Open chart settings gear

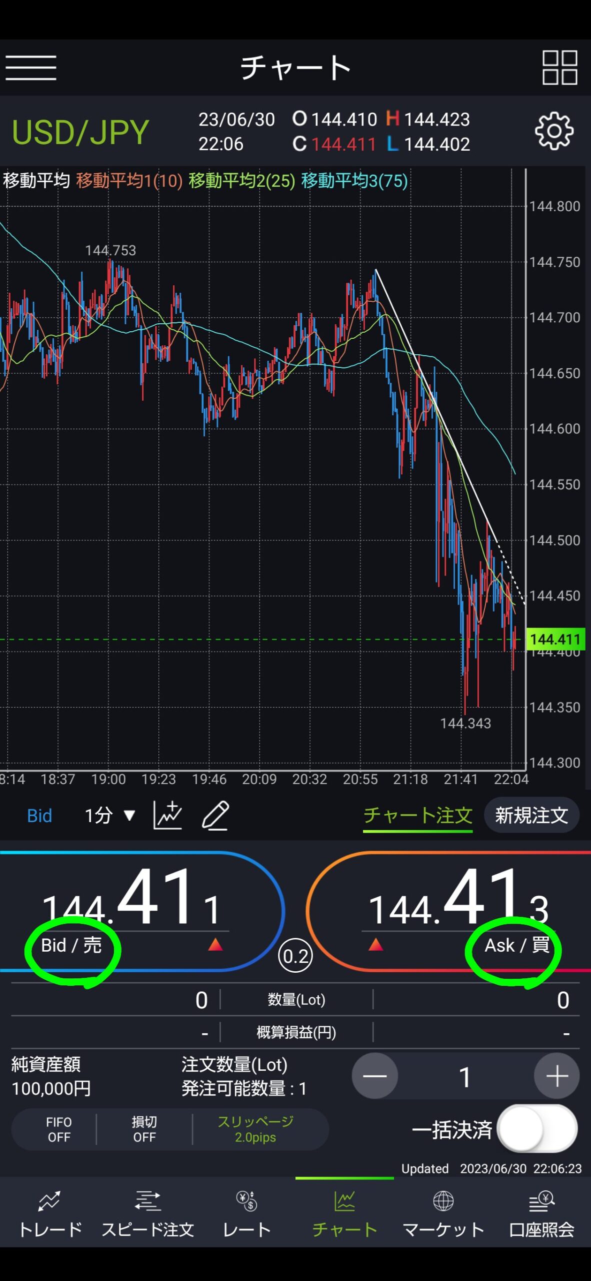tap(554, 131)
